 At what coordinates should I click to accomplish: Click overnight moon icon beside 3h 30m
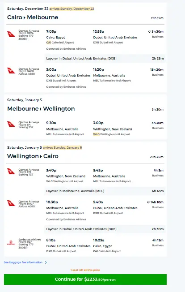[150, 31]
